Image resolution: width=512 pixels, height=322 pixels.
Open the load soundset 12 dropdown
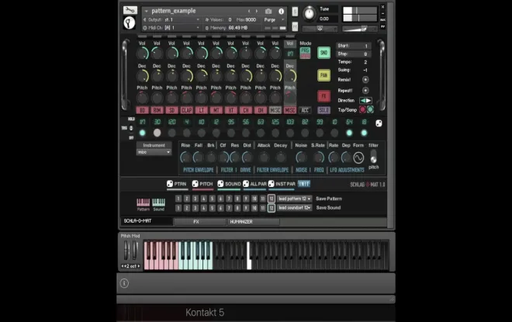[x=295, y=208]
